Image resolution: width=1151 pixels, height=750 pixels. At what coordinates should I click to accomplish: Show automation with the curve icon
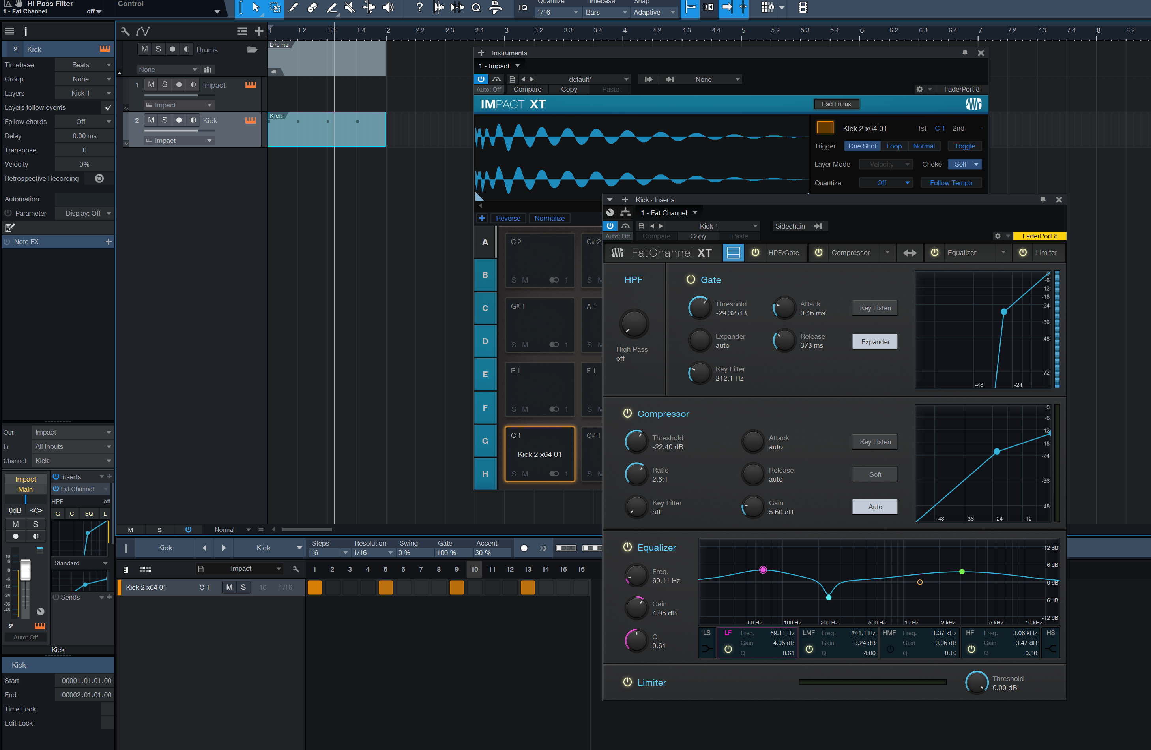coord(143,32)
